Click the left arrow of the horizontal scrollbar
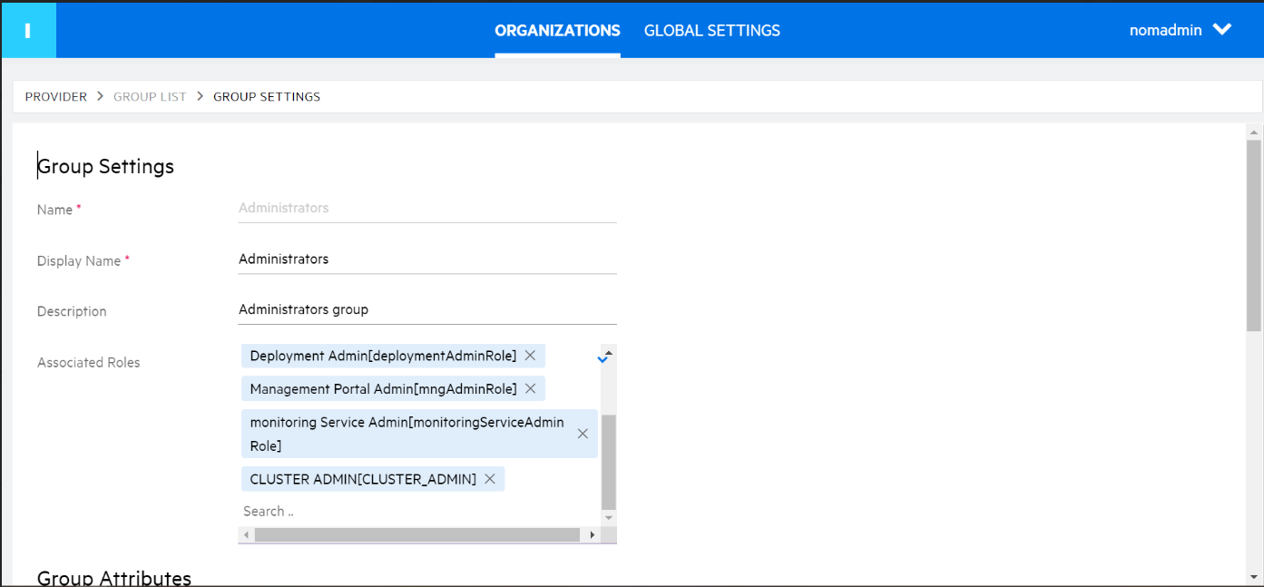 (246, 534)
